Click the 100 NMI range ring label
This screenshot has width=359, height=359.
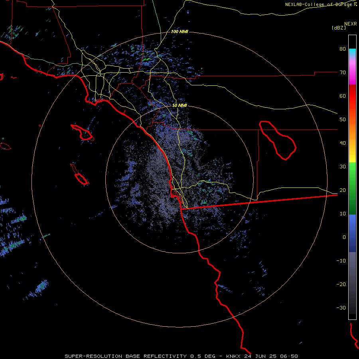point(179,32)
